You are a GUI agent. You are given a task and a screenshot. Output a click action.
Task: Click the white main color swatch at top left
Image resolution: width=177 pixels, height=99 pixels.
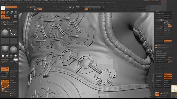pos(3,8)
